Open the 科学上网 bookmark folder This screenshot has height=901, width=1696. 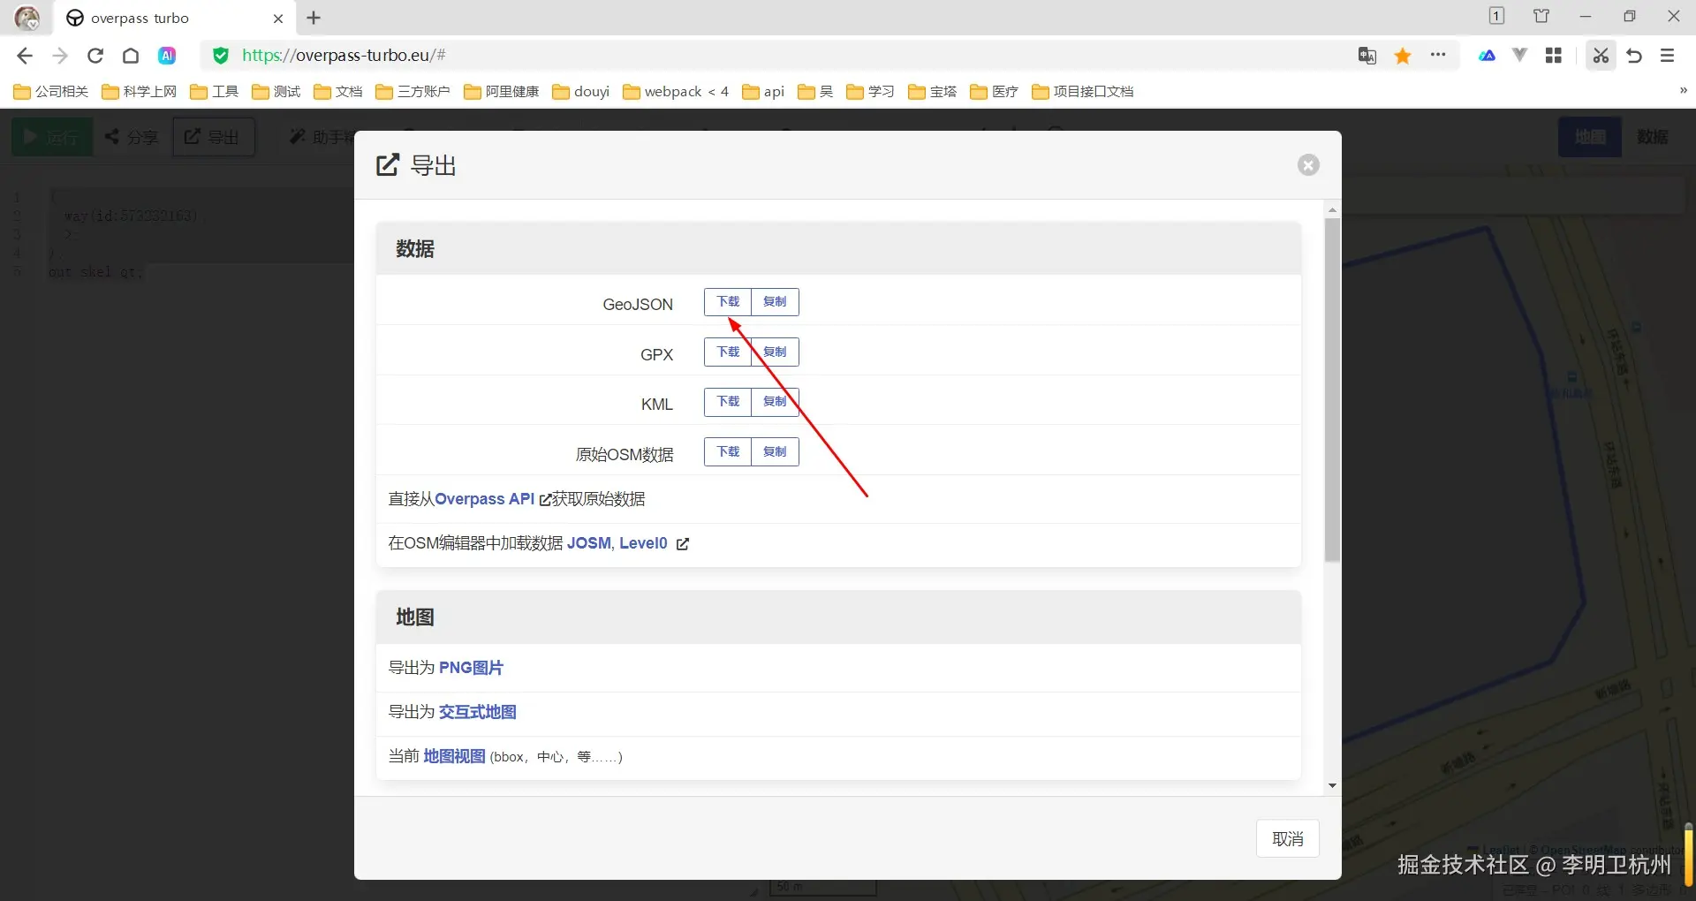click(x=140, y=92)
